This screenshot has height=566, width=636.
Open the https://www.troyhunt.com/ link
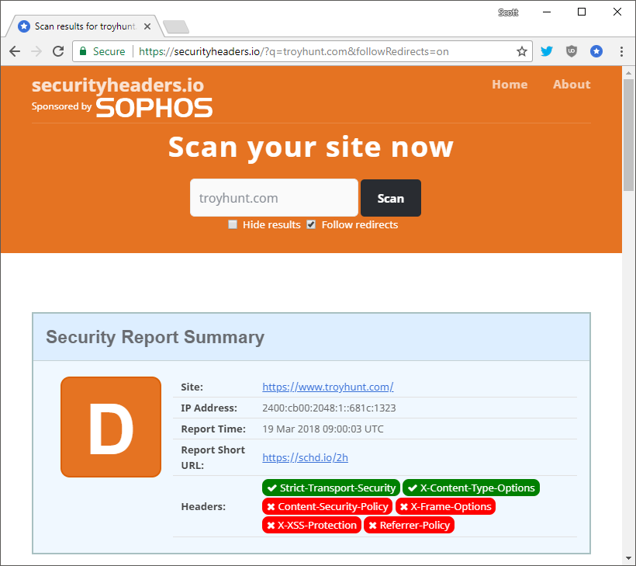[327, 387]
